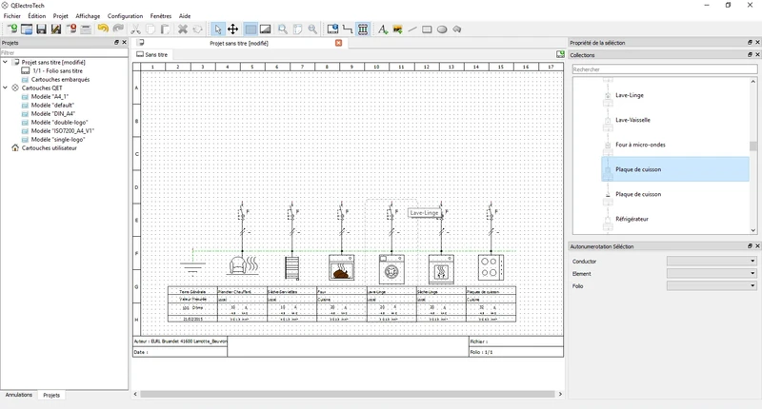
Task: Open the Conductor autonumbering dropdown
Action: pyautogui.click(x=711, y=261)
